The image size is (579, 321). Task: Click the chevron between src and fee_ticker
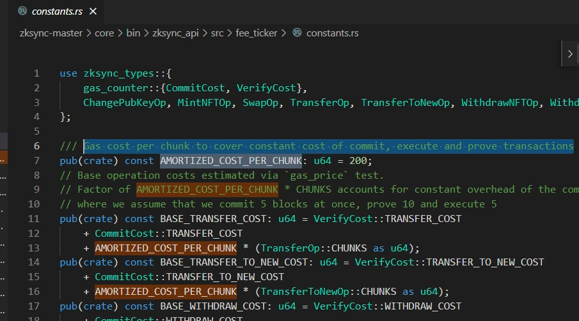point(231,33)
